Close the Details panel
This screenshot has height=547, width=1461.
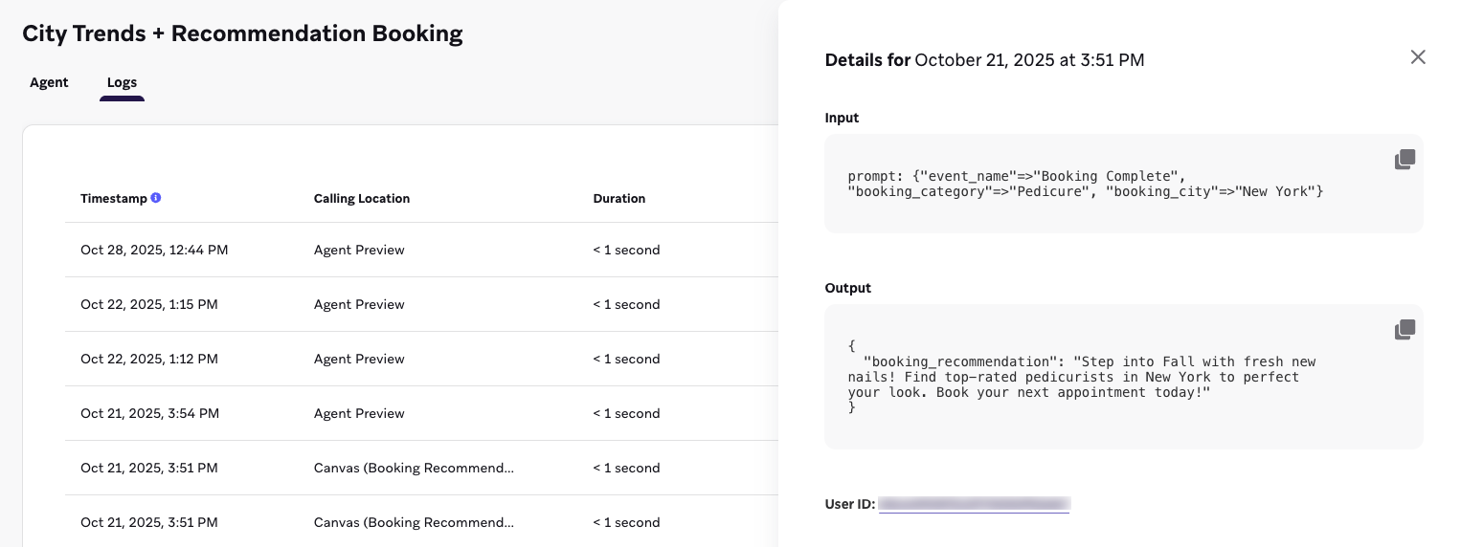(x=1417, y=57)
